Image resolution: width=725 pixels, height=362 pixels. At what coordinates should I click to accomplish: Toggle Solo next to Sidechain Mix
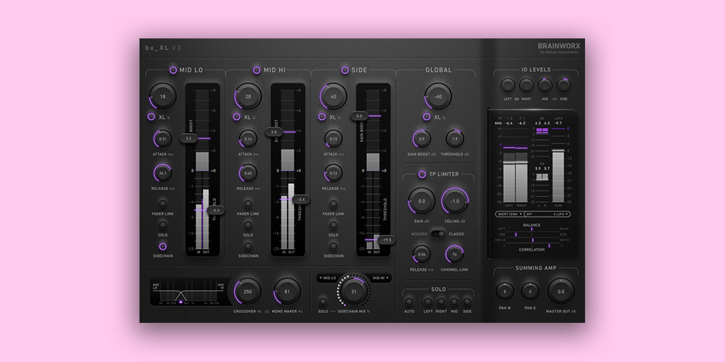(x=323, y=301)
